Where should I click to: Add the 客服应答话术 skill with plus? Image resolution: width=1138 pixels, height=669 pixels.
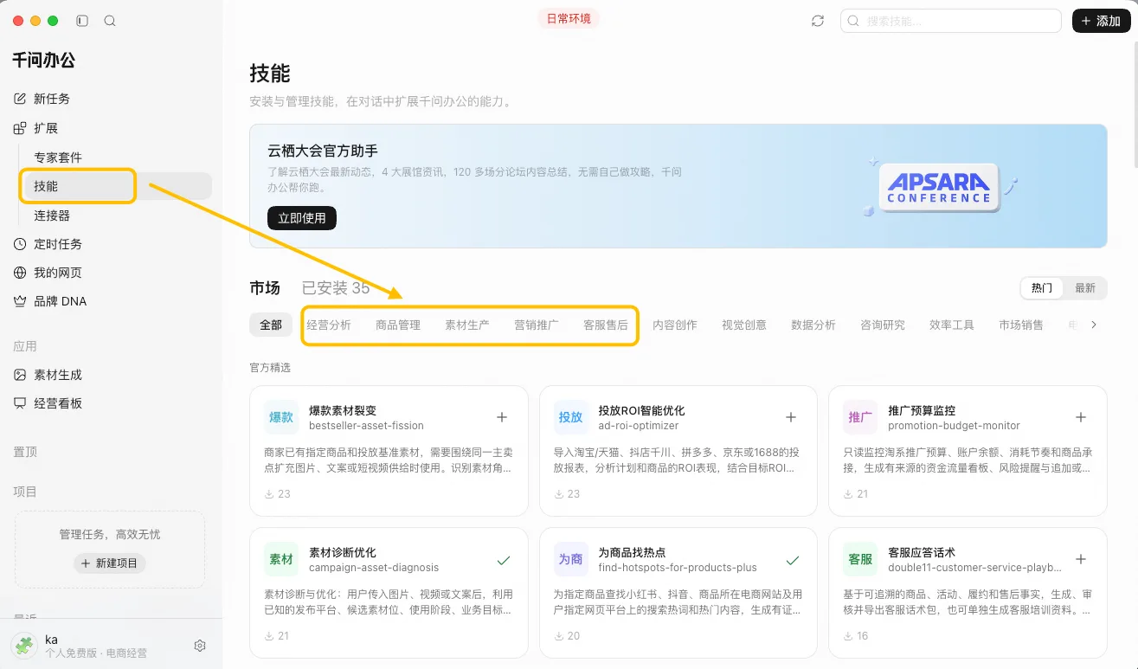point(1081,559)
